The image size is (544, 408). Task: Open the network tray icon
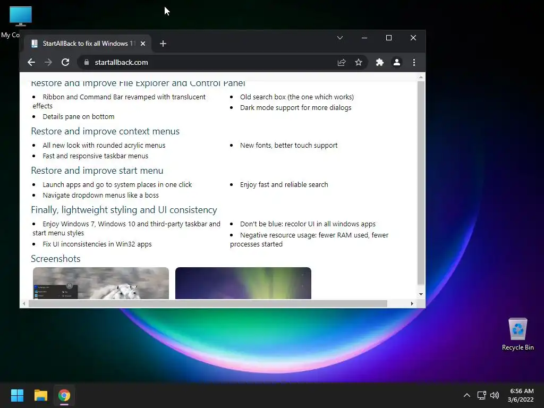tap(481, 395)
